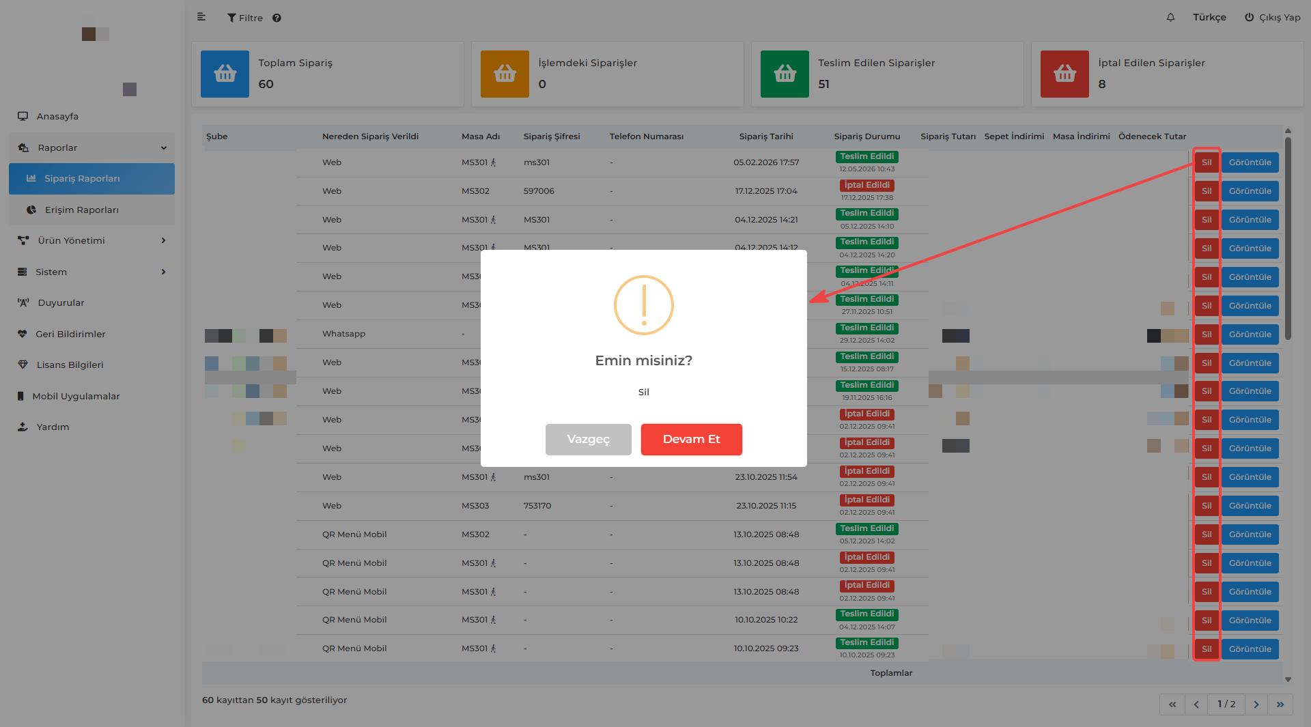The width and height of the screenshot is (1311, 727).
Task: Click the scrollbar down arrow
Action: (1288, 680)
